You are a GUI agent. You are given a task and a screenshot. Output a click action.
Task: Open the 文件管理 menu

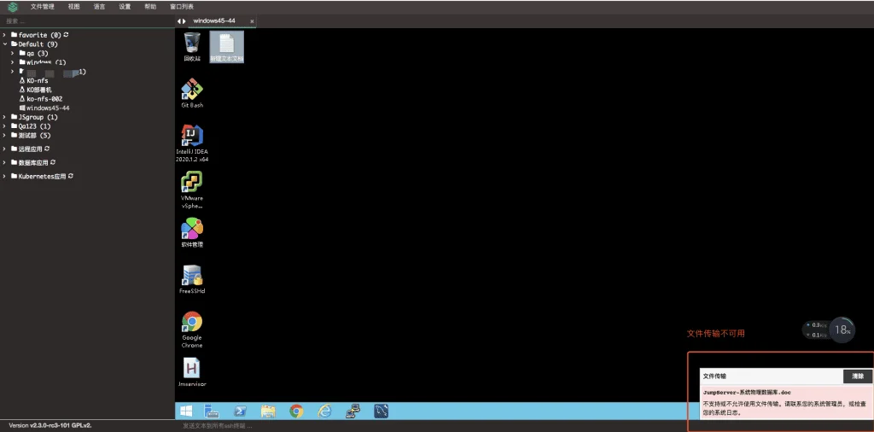pyautogui.click(x=43, y=7)
